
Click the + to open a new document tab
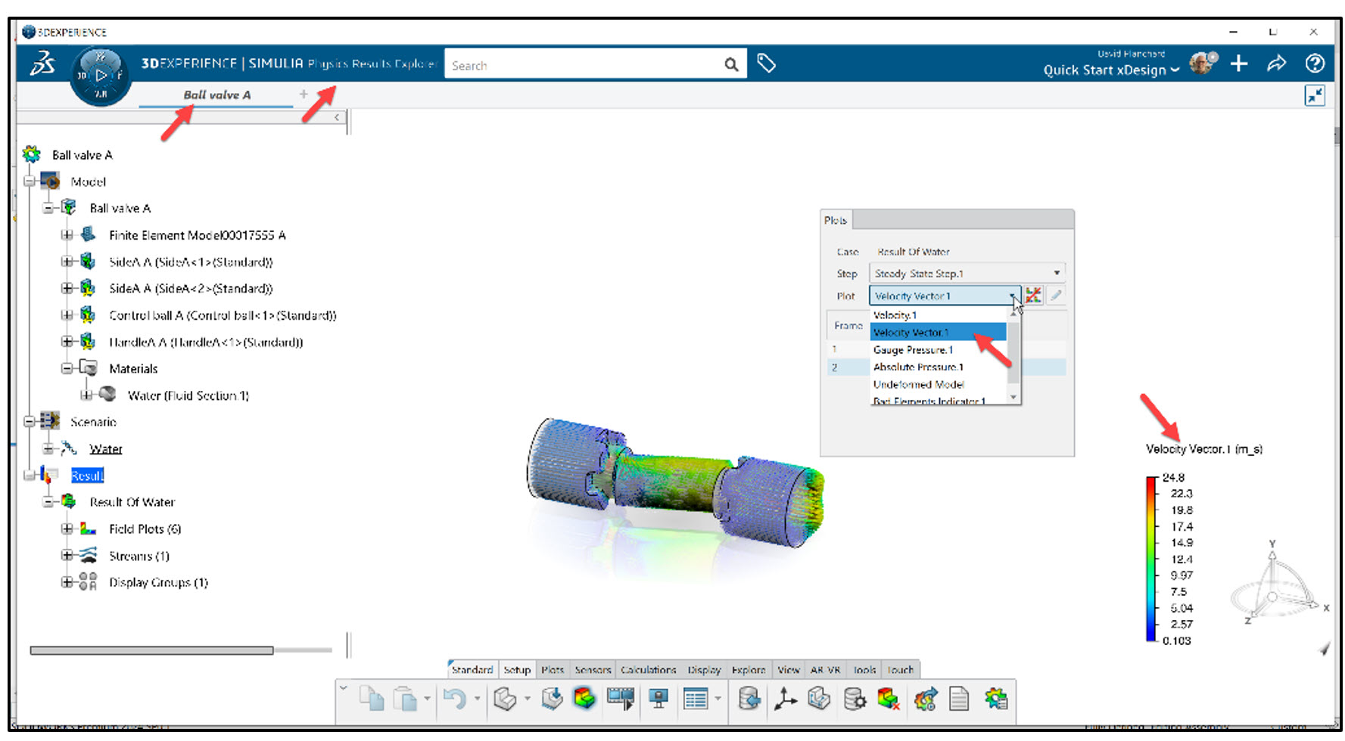(302, 94)
